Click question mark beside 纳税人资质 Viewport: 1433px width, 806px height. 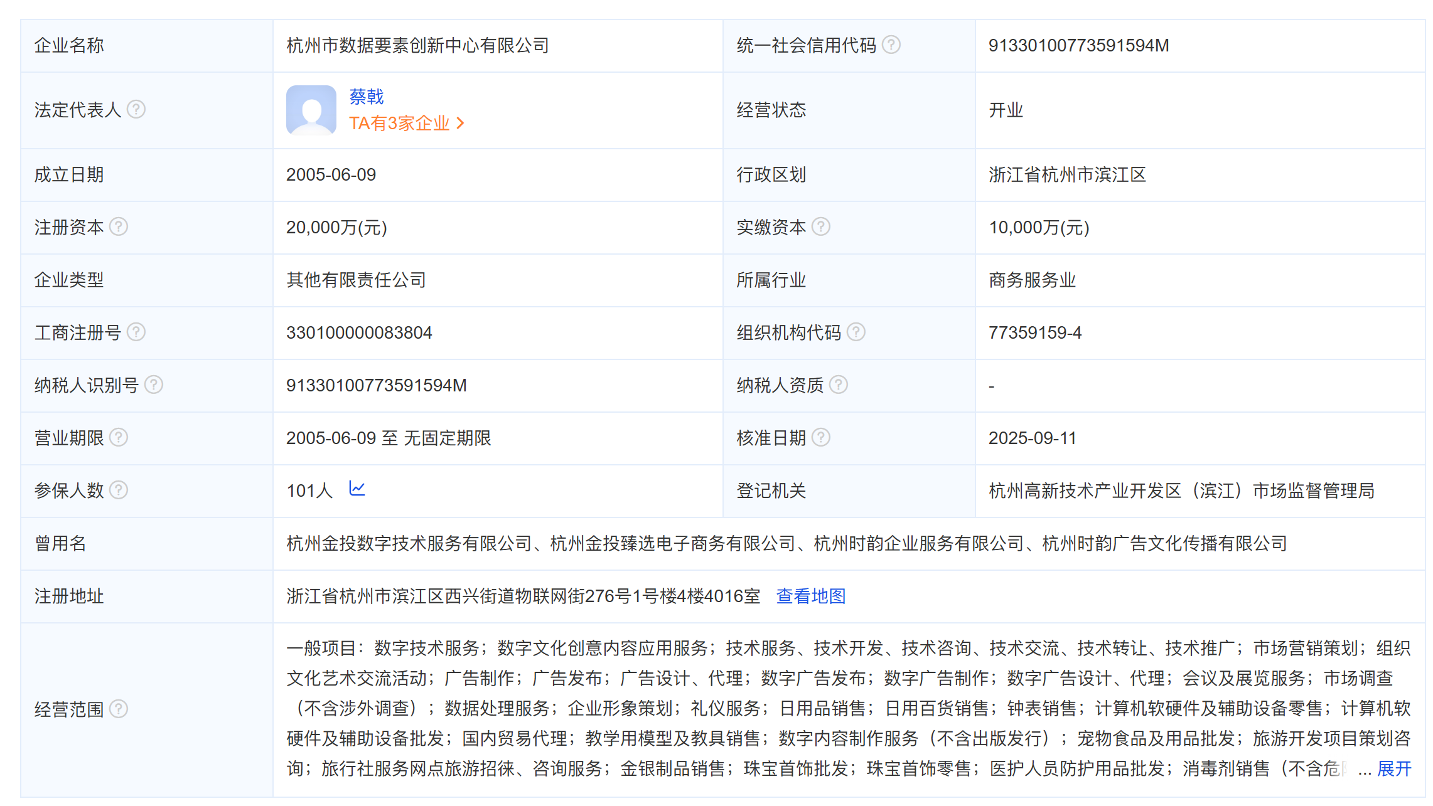(838, 384)
